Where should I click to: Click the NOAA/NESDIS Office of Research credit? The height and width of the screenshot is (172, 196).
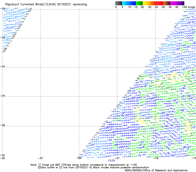[156, 170]
